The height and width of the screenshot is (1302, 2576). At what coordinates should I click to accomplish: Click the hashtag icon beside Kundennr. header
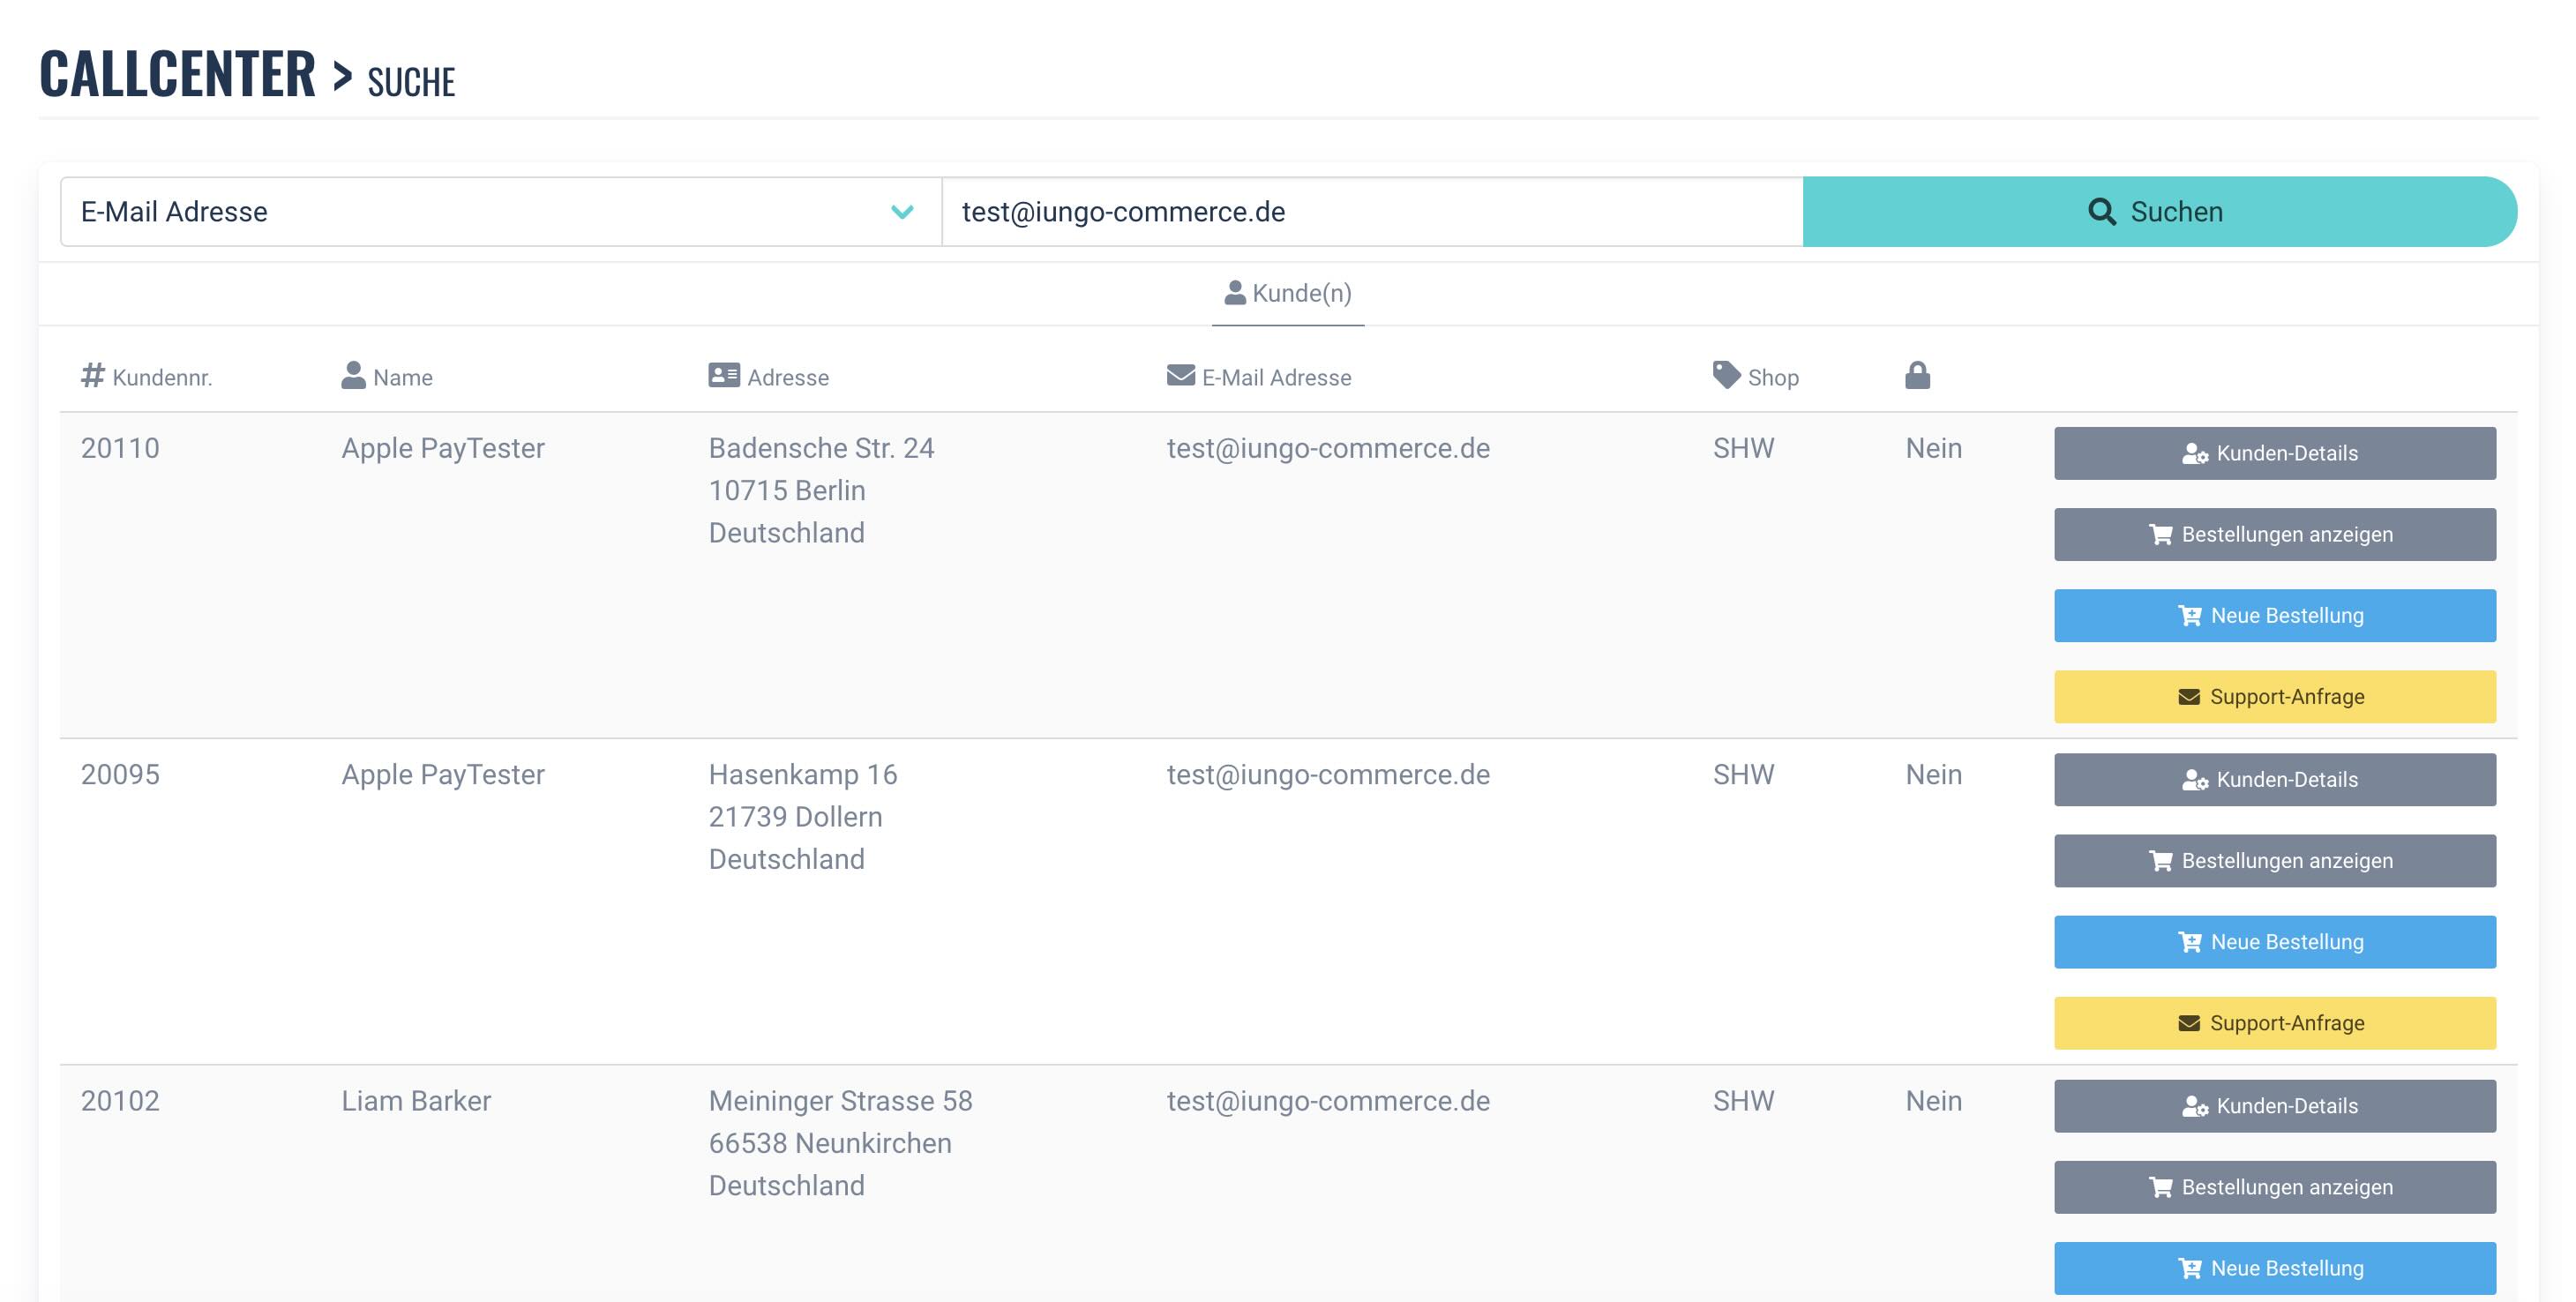92,376
